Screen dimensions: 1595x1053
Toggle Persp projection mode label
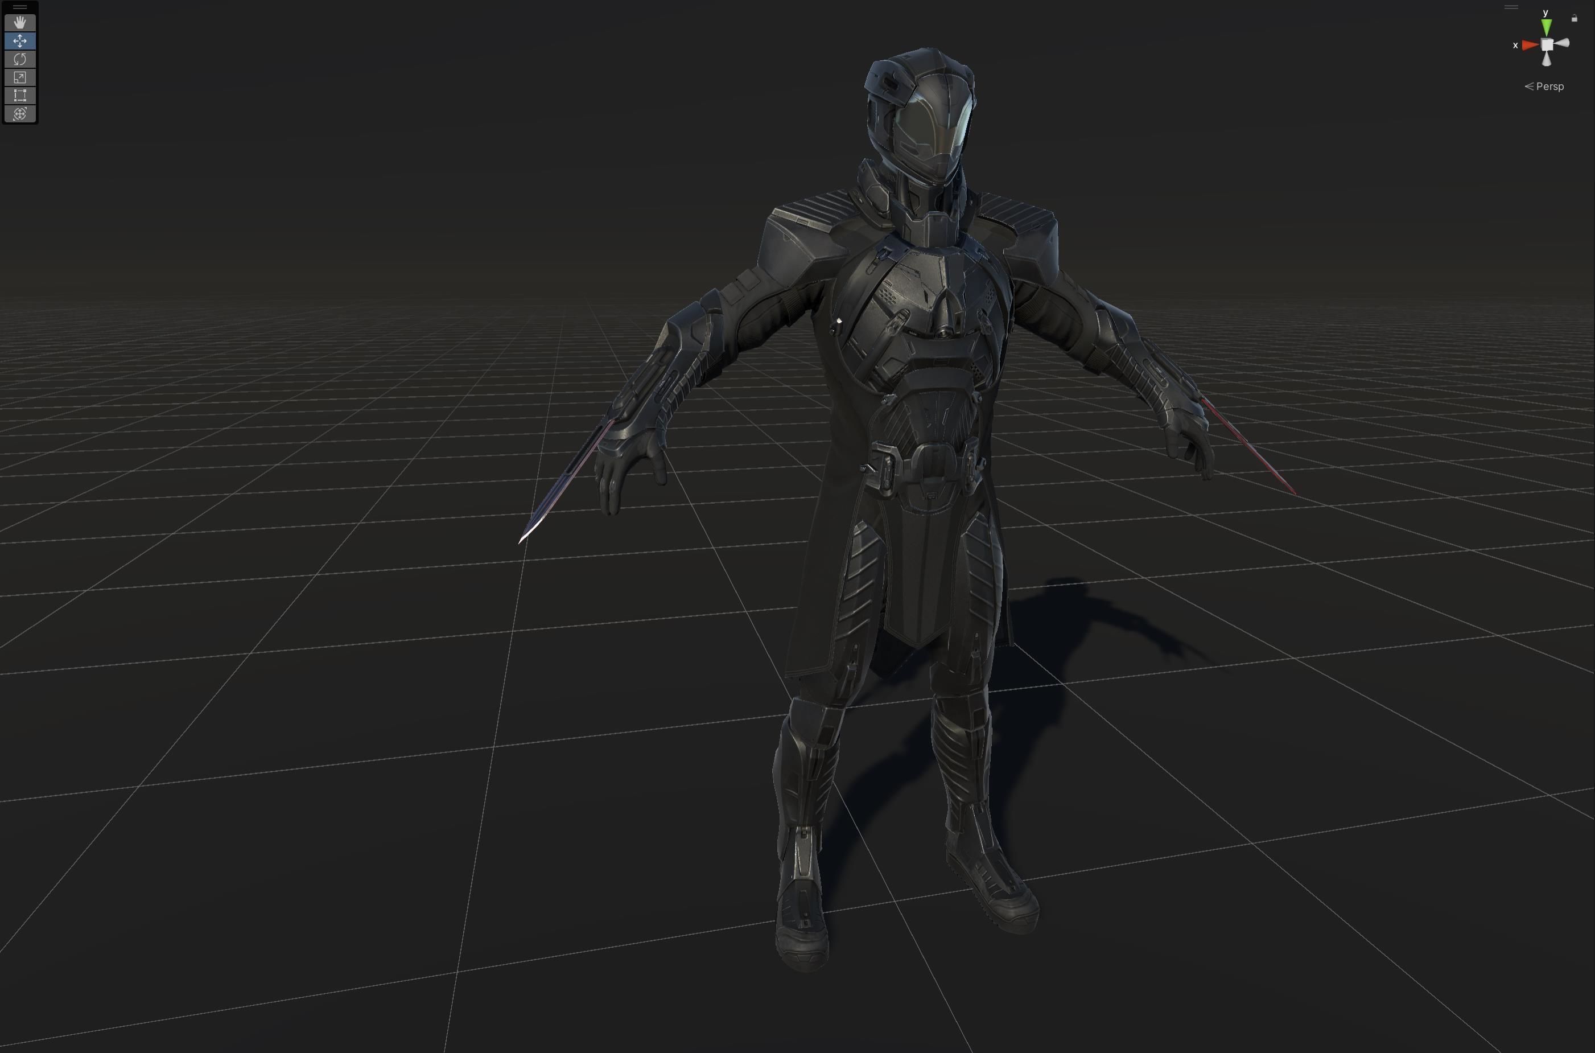pyautogui.click(x=1544, y=86)
